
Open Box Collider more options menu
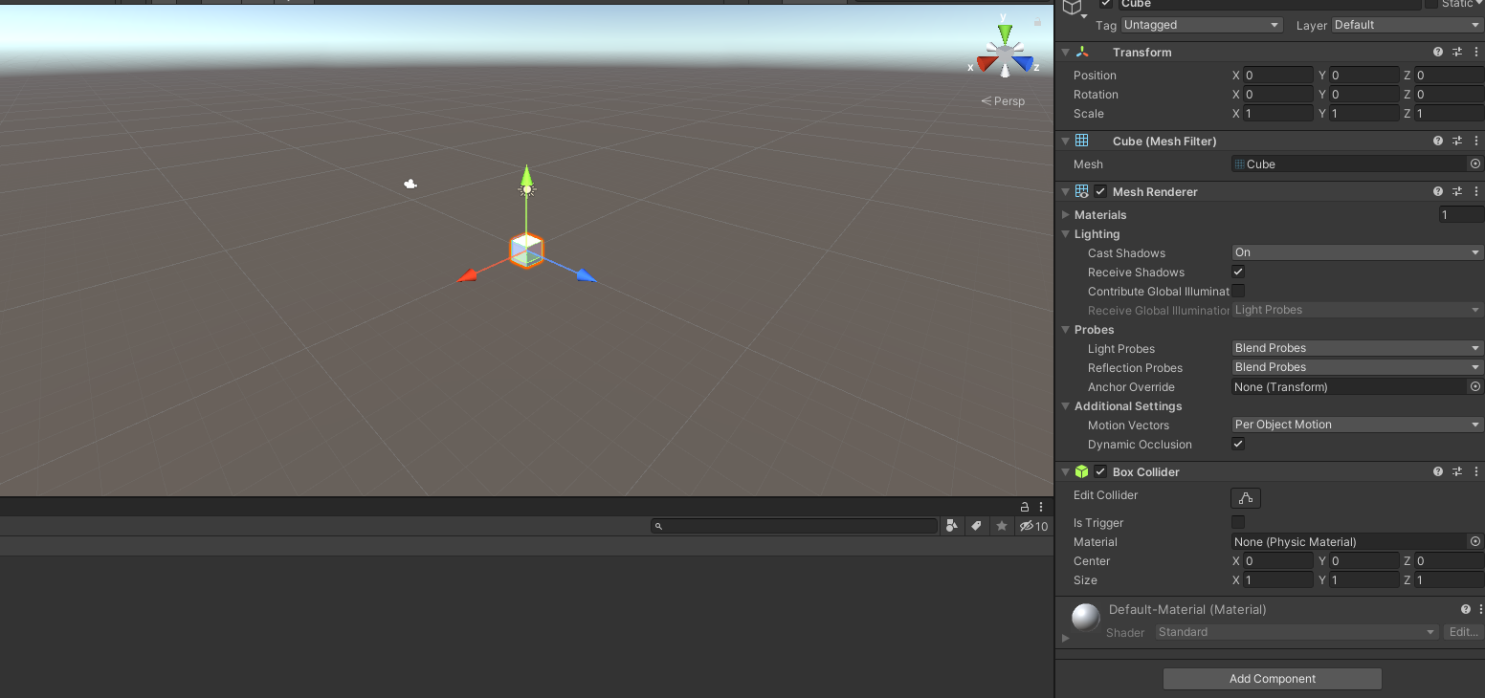pos(1475,472)
